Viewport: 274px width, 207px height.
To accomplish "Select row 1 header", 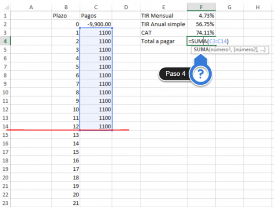I will tap(4, 15).
